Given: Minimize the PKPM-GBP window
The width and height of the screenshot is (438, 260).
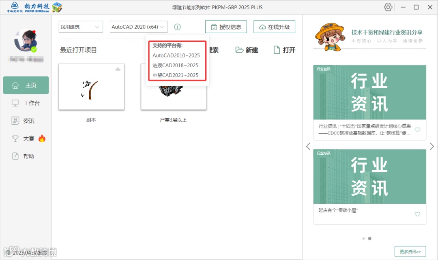Looking at the screenshot, I should click(403, 7).
